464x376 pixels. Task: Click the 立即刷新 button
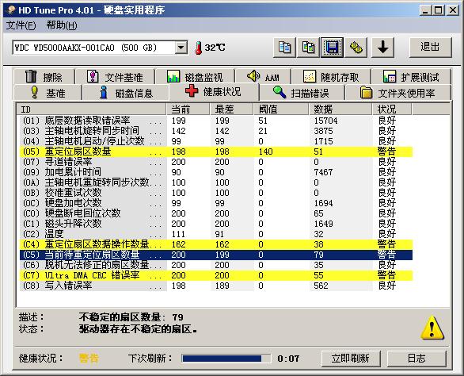click(x=351, y=359)
